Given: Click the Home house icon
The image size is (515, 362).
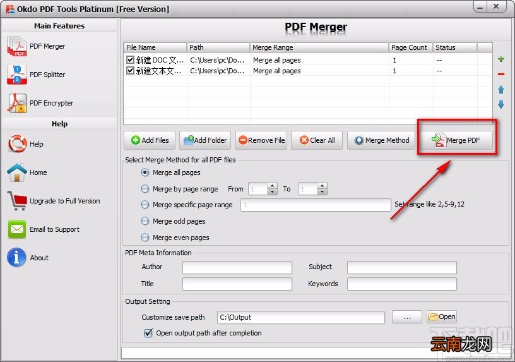Looking at the screenshot, I should coord(17,172).
